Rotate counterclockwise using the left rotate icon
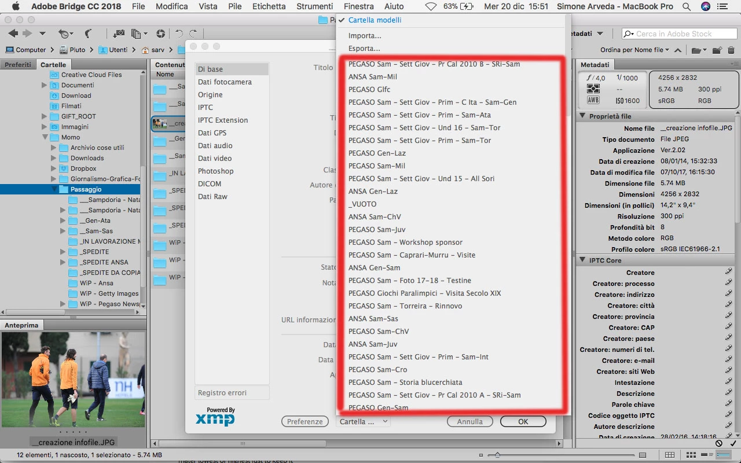Image resolution: width=741 pixels, height=463 pixels. click(179, 34)
